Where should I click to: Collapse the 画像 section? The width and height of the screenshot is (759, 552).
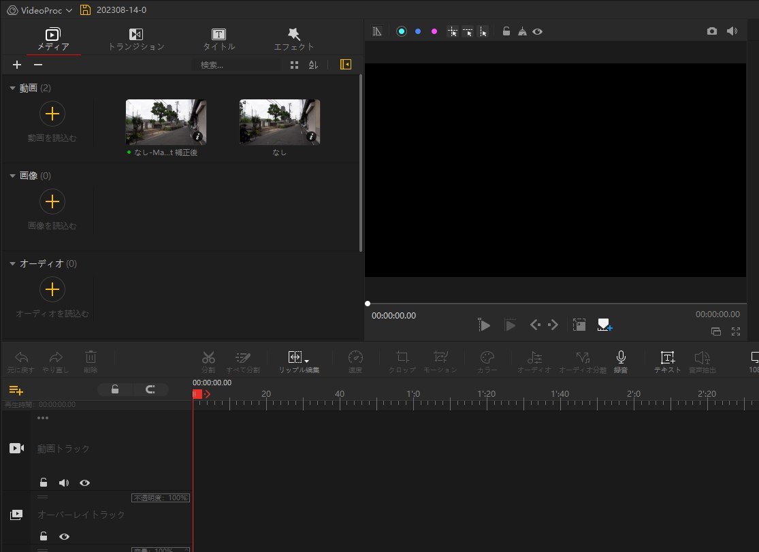(x=12, y=176)
